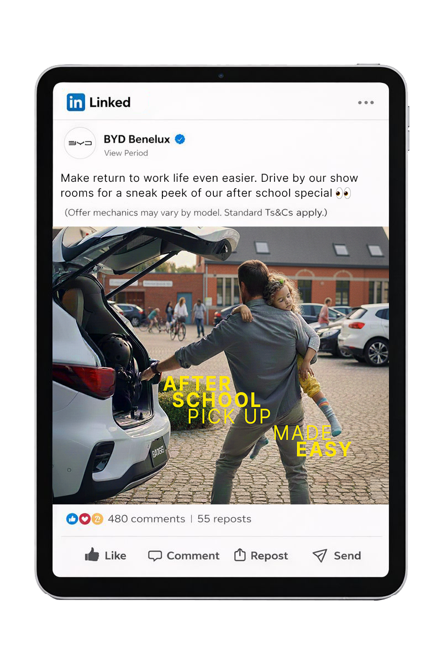
Task: Open the 480 comments count
Action: click(x=146, y=519)
